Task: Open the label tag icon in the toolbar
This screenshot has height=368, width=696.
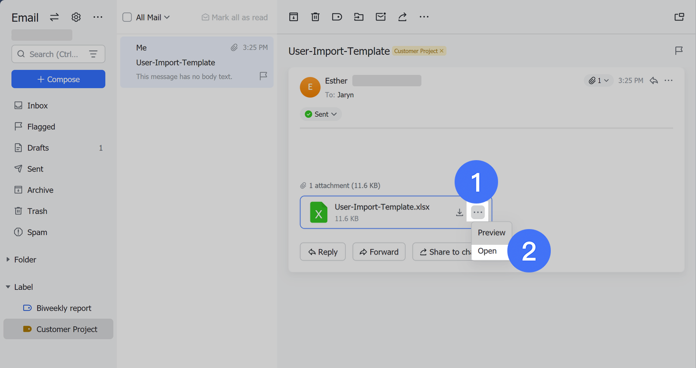Action: [x=337, y=17]
